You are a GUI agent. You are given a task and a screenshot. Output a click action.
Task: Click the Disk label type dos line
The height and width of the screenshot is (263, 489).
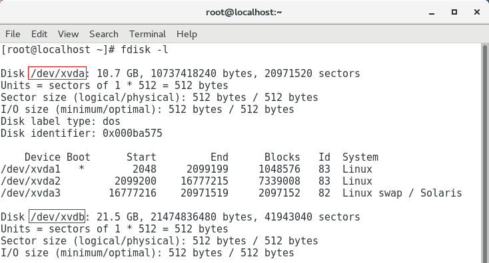click(61, 122)
